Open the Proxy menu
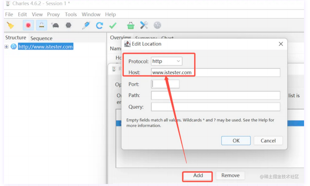 53,14
